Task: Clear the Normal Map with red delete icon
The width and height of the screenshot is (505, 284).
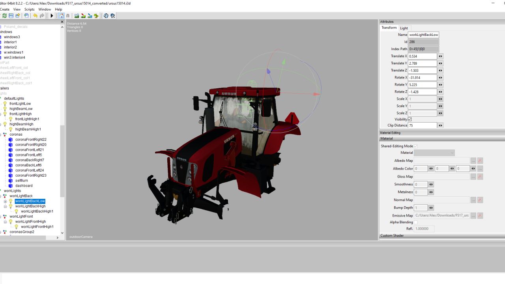Action: click(x=480, y=200)
